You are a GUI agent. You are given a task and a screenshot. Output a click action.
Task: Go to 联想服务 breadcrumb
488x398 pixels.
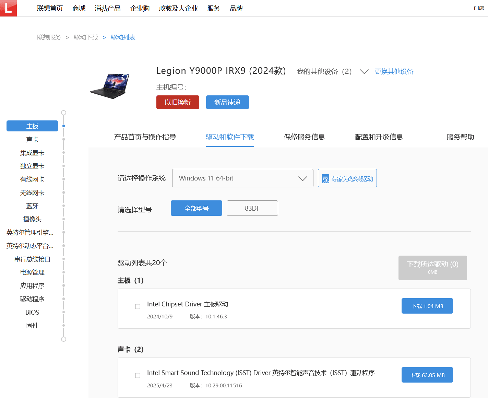point(49,37)
